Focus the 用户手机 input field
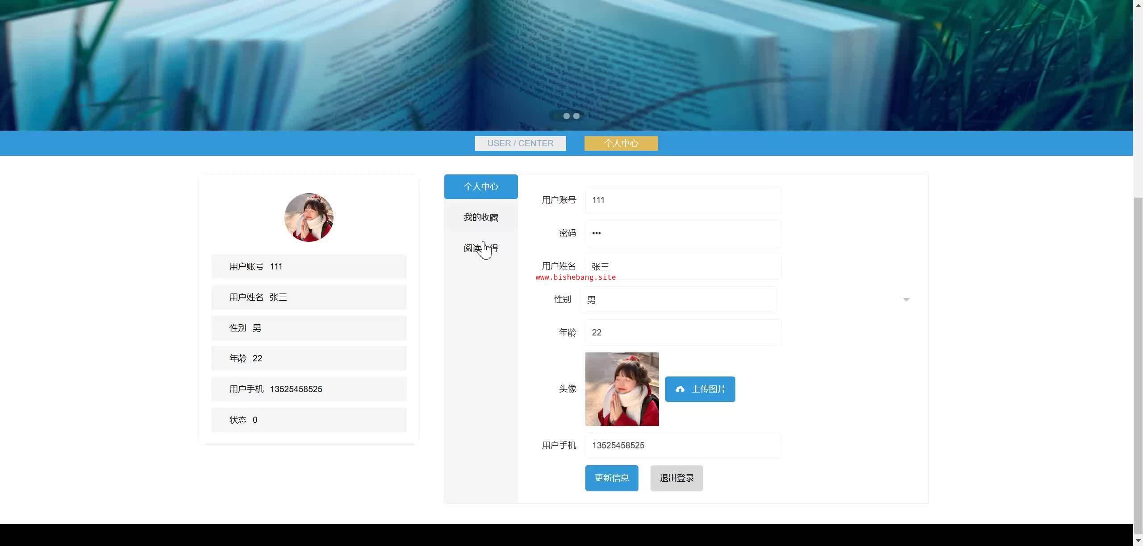Viewport: 1143px width, 546px height. coord(683,446)
